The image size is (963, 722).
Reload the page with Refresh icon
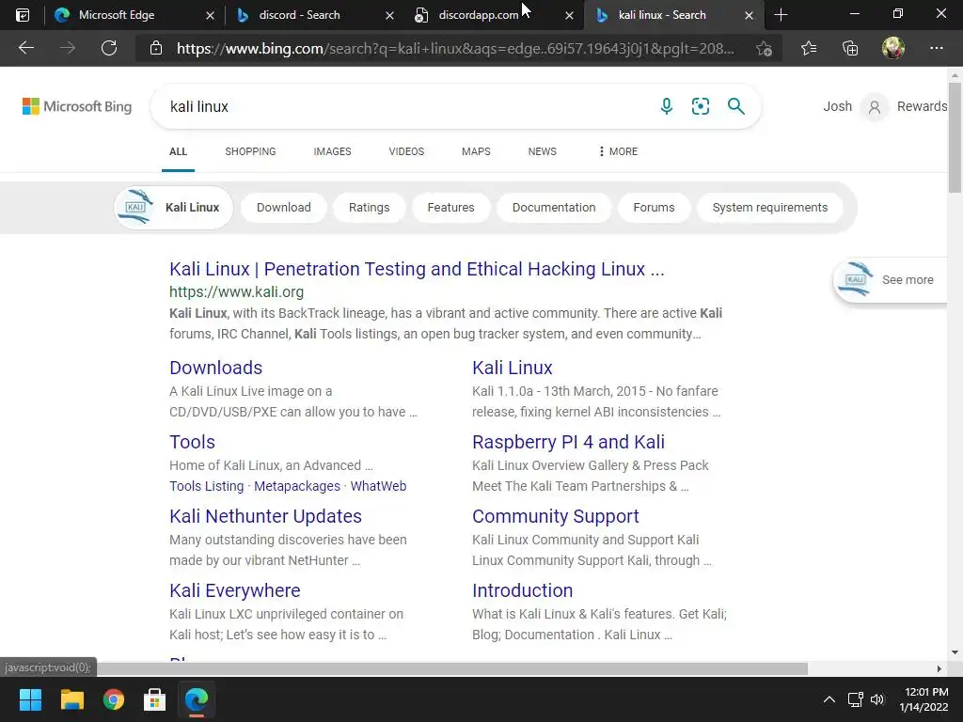point(109,48)
